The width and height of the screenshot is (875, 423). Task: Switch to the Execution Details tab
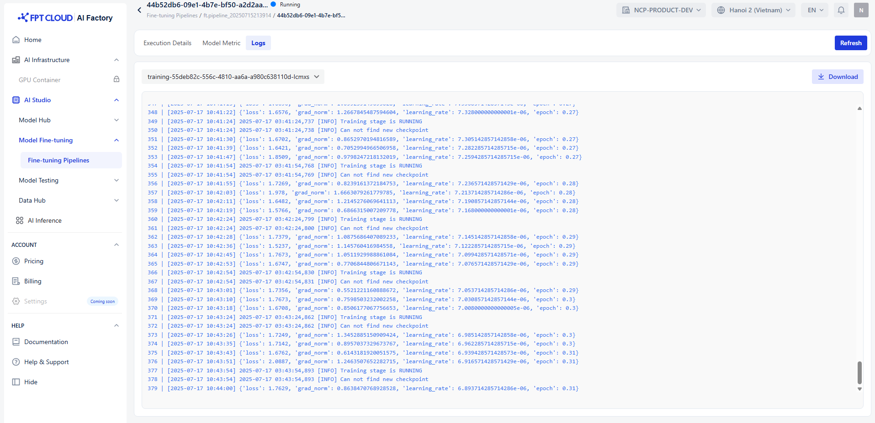point(167,43)
